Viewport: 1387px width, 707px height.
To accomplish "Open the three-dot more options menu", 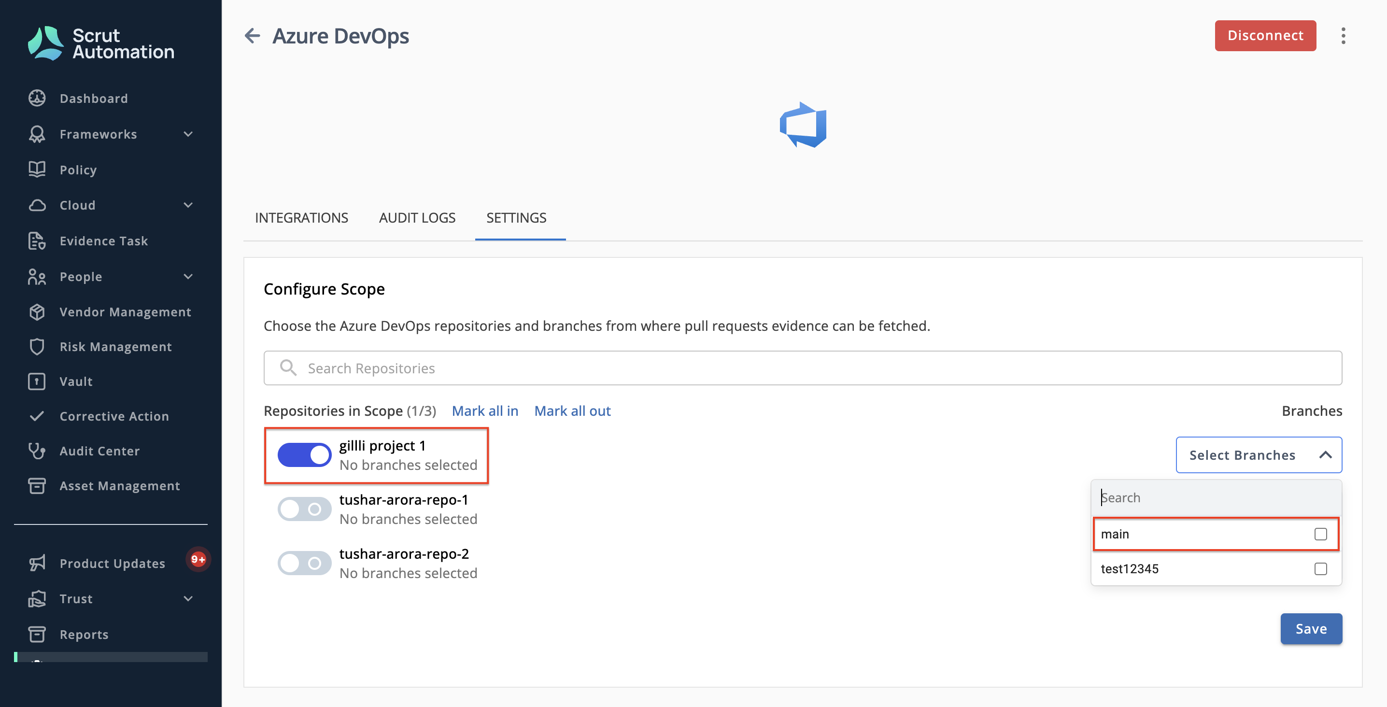I will coord(1344,36).
